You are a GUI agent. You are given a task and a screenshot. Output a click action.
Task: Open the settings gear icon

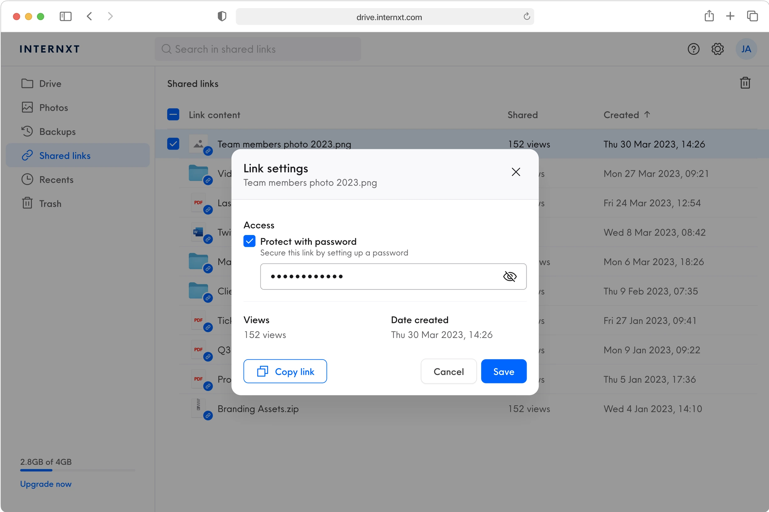717,49
